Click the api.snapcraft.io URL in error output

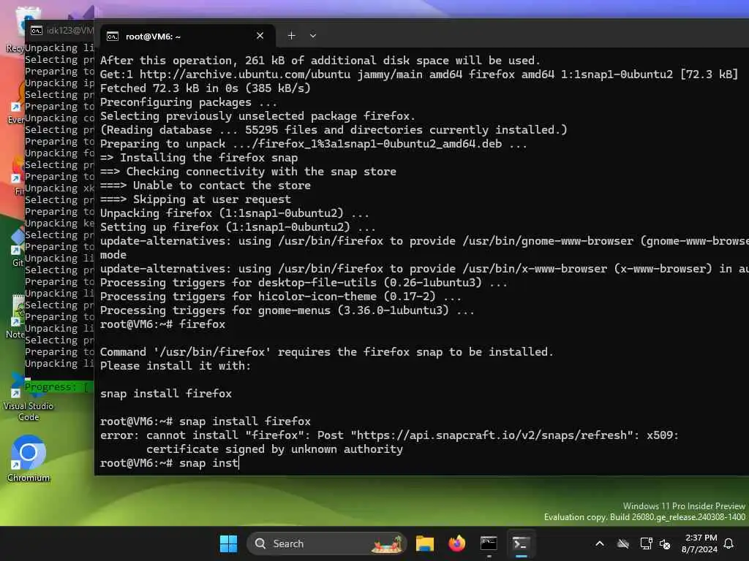pos(494,435)
